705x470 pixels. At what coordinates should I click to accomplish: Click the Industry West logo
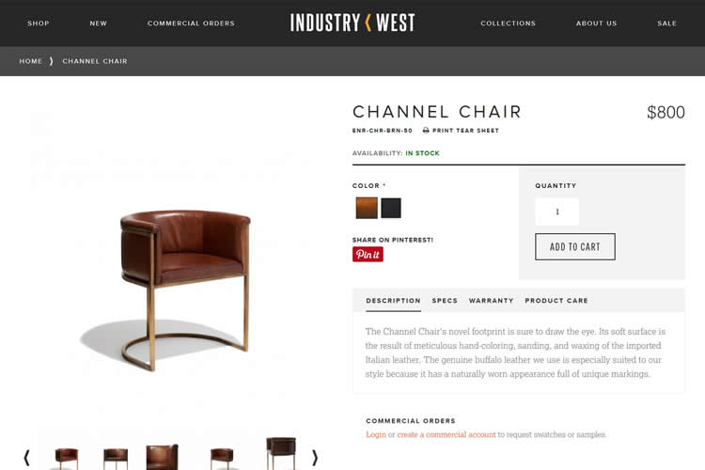tap(352, 23)
